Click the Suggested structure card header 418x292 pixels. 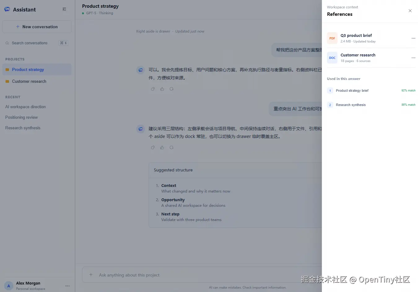(235, 170)
